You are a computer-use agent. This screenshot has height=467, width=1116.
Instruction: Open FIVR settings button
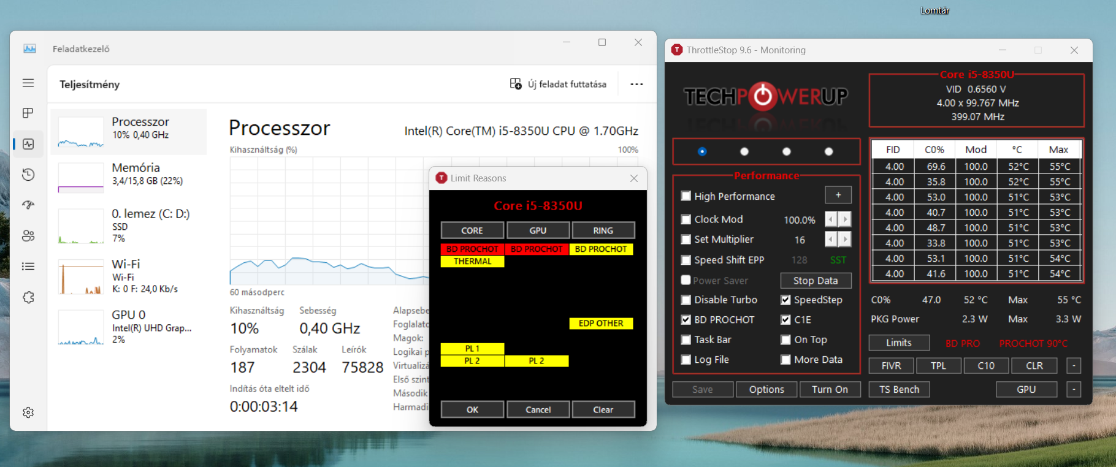891,366
